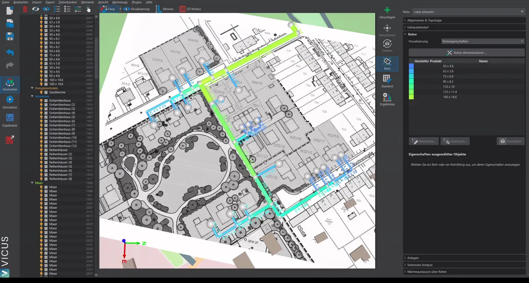Image resolution: width=529 pixels, height=283 pixels.
Task: Switch to the Simulation view
Action: [x=10, y=102]
